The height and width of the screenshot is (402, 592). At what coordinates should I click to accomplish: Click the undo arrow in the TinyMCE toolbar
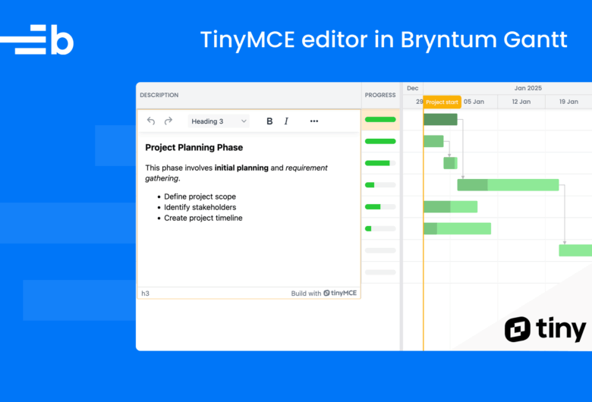point(151,121)
